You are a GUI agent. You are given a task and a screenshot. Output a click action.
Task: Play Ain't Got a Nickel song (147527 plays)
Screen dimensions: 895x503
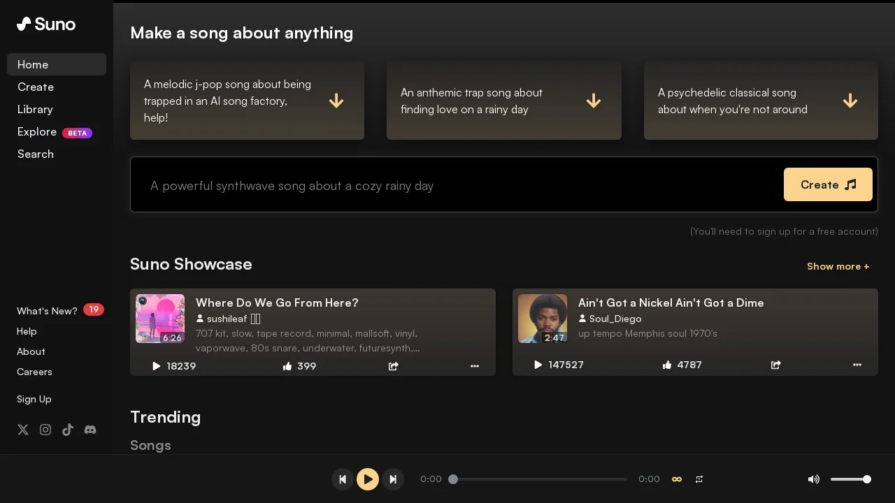pos(559,365)
